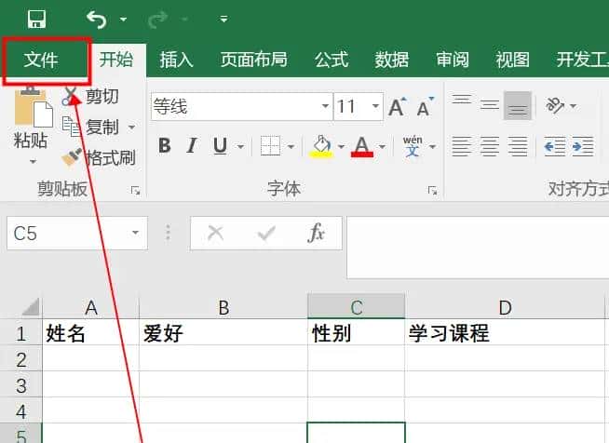Apply yellow fill color bucket
The height and width of the screenshot is (443, 609).
[321, 146]
